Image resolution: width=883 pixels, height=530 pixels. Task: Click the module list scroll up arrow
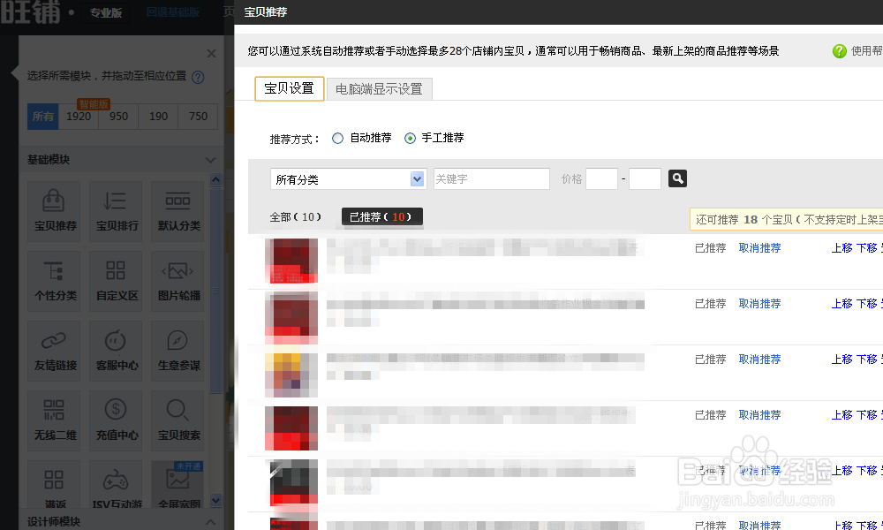215,180
